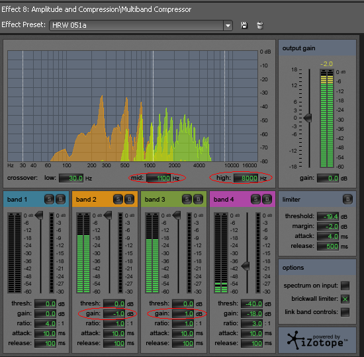Click the -2.0 peak readout
This screenshot has height=357, width=364.
coord(326,63)
